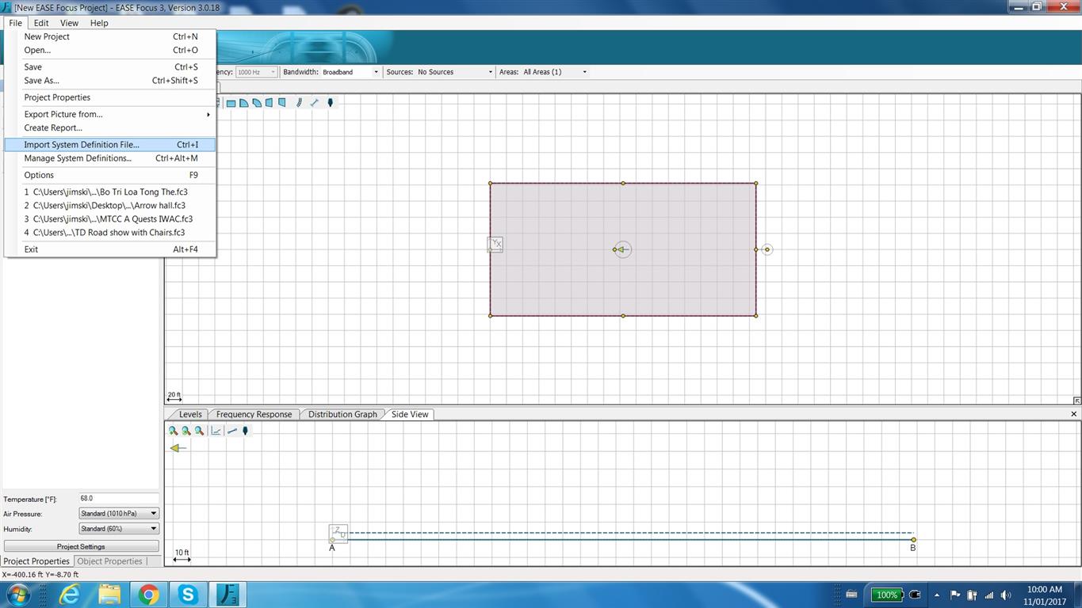Screen dimensions: 1082x608
Task: Click the yellow arrow in Side View
Action: (x=178, y=448)
